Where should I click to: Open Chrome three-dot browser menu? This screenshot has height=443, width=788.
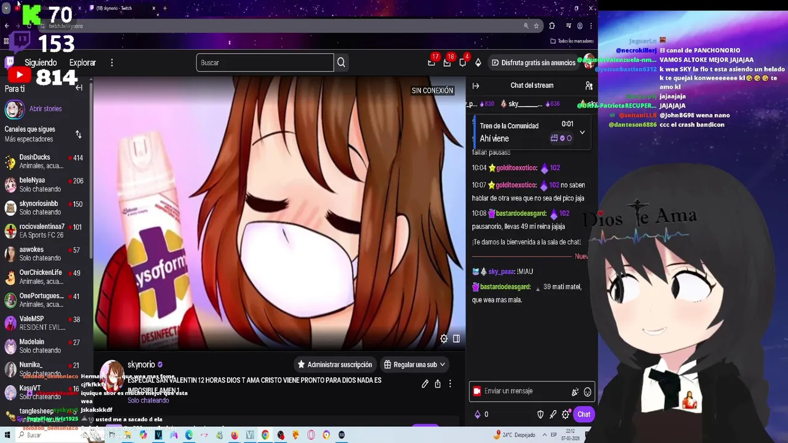591,26
